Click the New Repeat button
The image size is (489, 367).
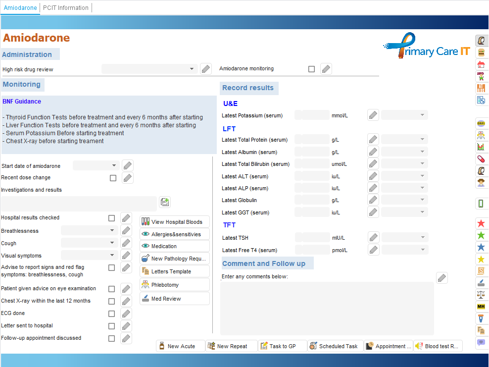pyautogui.click(x=232, y=346)
